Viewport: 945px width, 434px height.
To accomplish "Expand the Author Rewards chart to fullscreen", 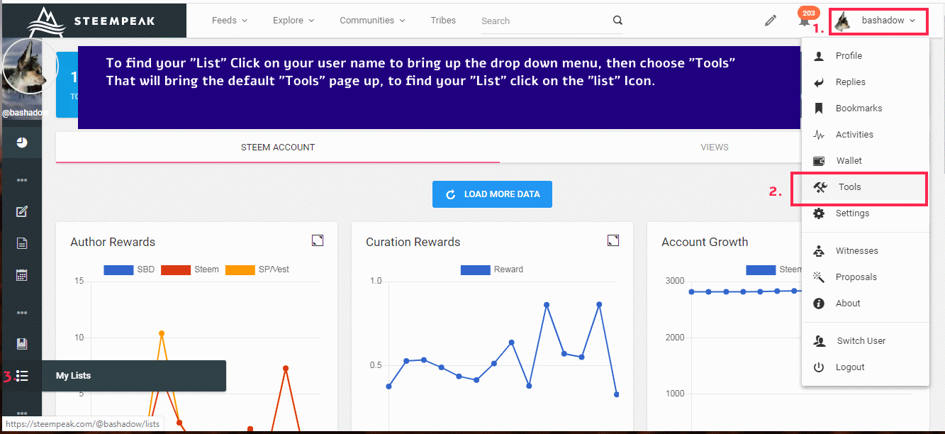I will coord(318,240).
